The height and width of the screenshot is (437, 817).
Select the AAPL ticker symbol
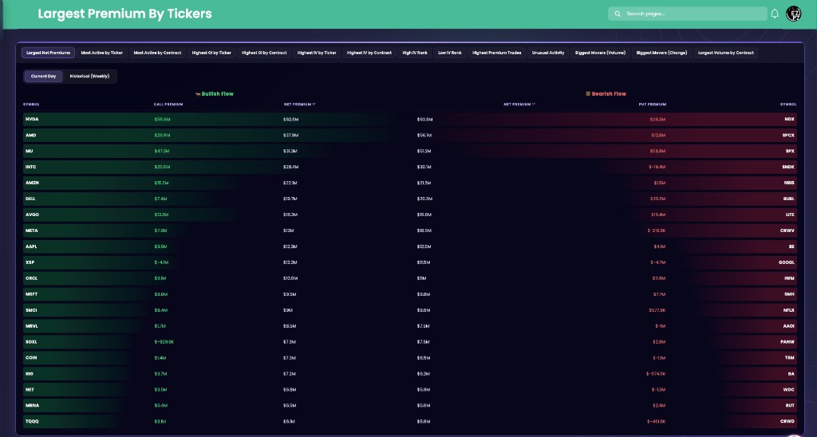tap(31, 246)
